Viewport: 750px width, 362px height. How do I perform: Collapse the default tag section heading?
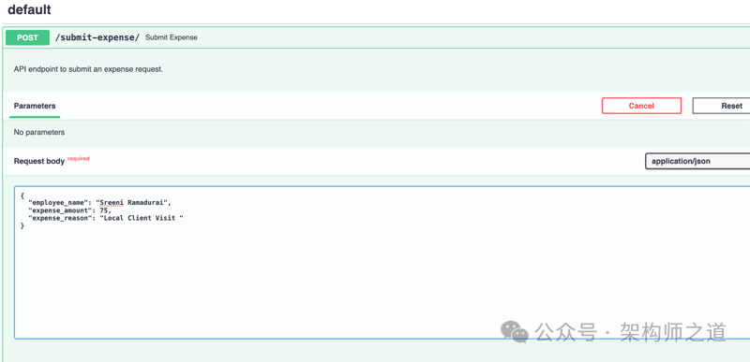(x=30, y=9)
